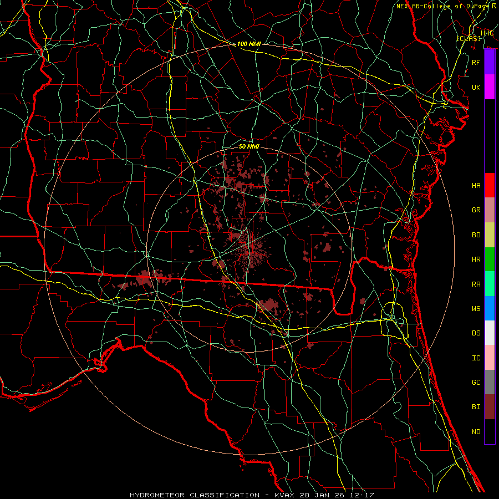The image size is (499, 499).
Task: Click the BI brown legend swatch
Action: (490, 407)
